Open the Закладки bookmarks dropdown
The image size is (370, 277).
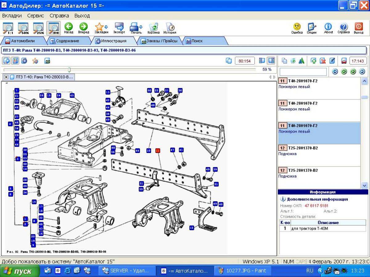[101, 28]
